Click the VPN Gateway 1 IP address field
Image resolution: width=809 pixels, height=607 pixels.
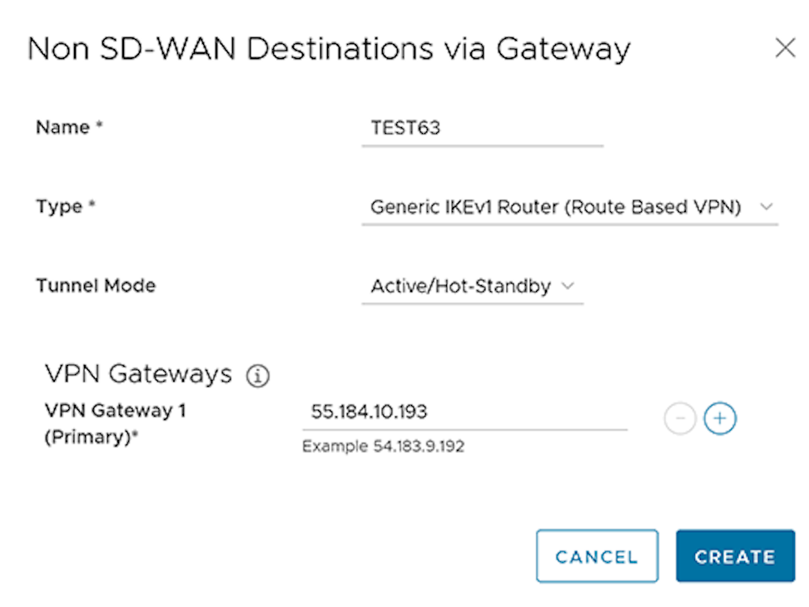(x=464, y=412)
